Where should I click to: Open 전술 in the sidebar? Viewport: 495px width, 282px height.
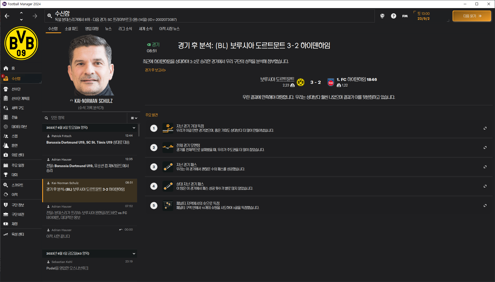coord(21,117)
